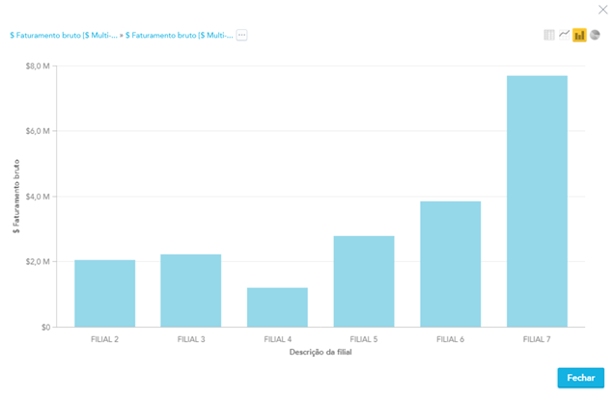Open first Faturamento bruto breadcrumb link

tap(64, 36)
